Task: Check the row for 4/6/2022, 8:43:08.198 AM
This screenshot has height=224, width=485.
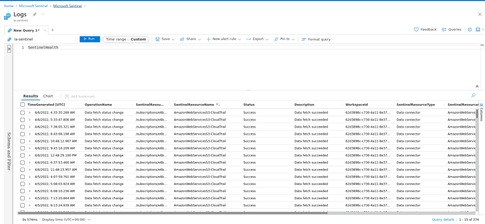Action: point(22,134)
